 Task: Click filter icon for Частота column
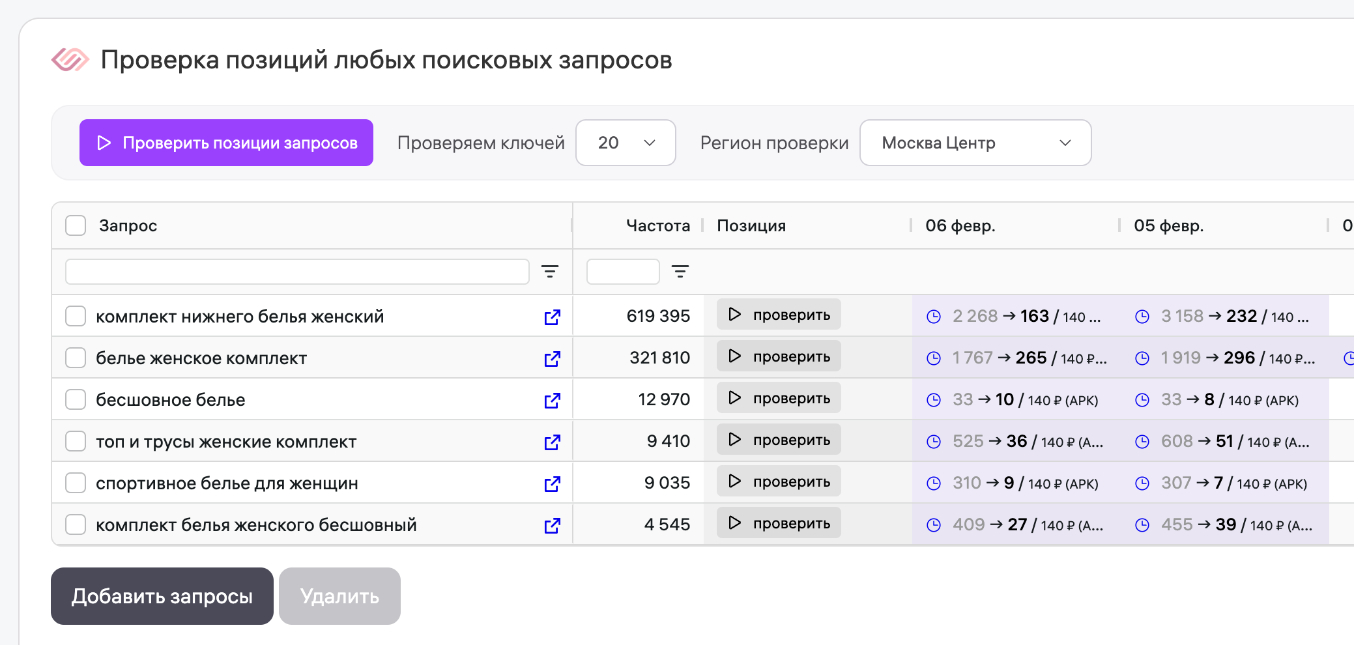680,272
